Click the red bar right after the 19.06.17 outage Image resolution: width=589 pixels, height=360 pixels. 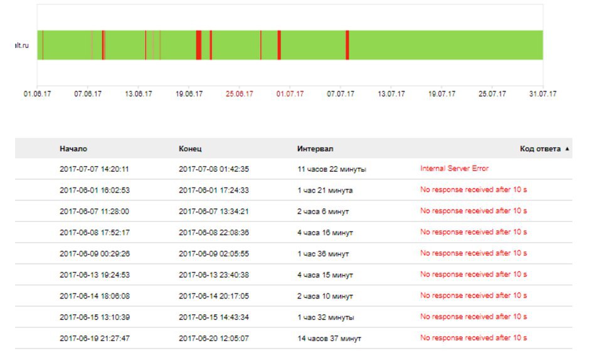pos(211,45)
